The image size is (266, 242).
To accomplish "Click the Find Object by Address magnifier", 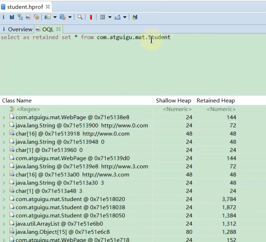I will (x=80, y=17).
